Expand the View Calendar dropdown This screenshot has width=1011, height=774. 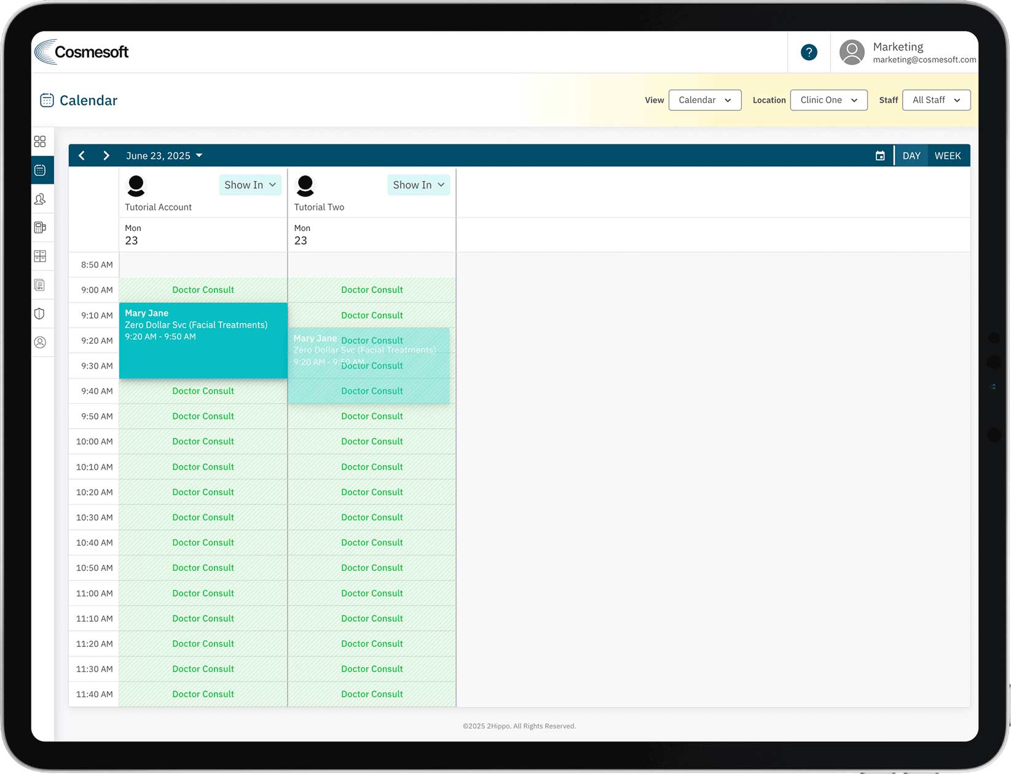click(x=704, y=100)
